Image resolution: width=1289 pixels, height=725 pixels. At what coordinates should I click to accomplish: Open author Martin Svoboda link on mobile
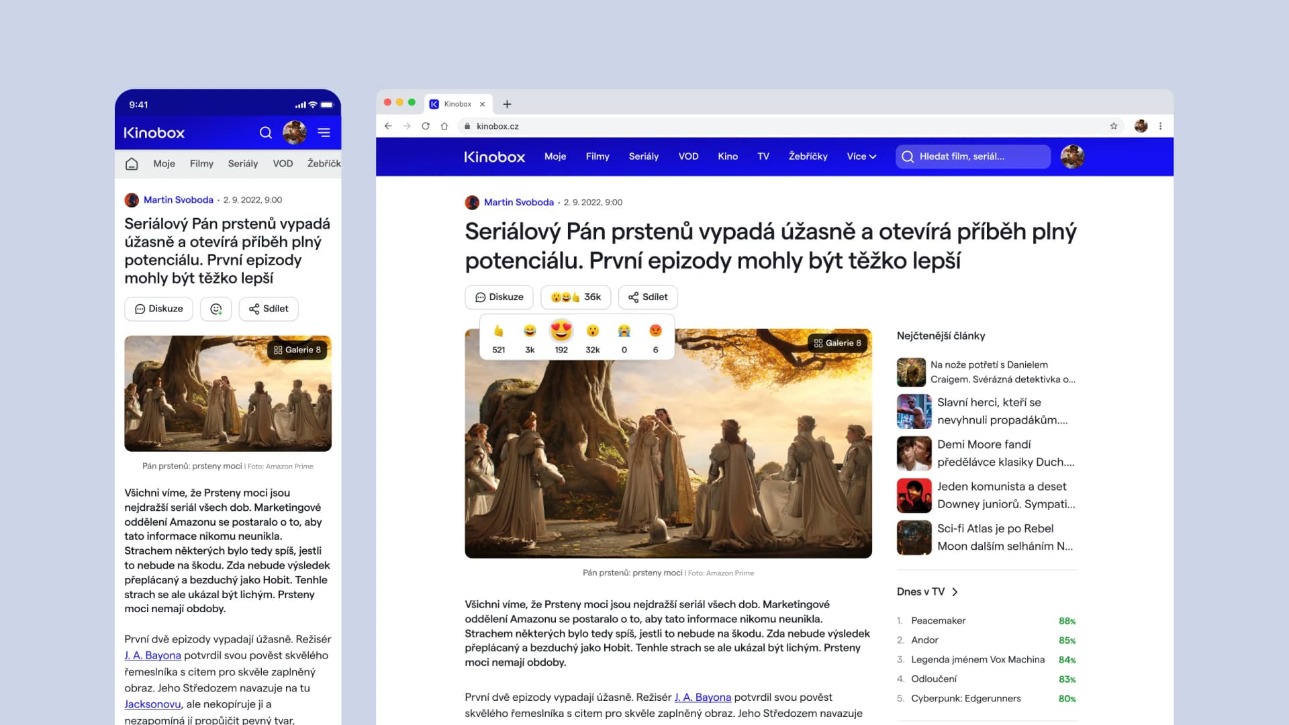click(178, 200)
